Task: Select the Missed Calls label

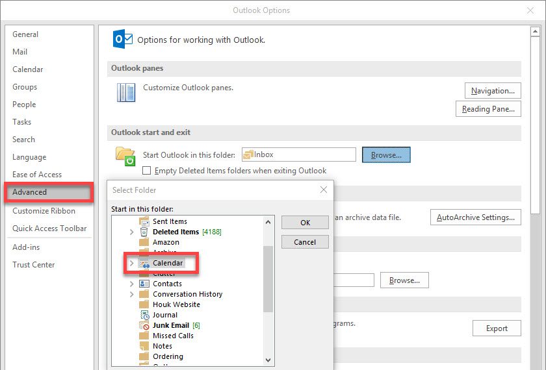Action: [x=173, y=336]
